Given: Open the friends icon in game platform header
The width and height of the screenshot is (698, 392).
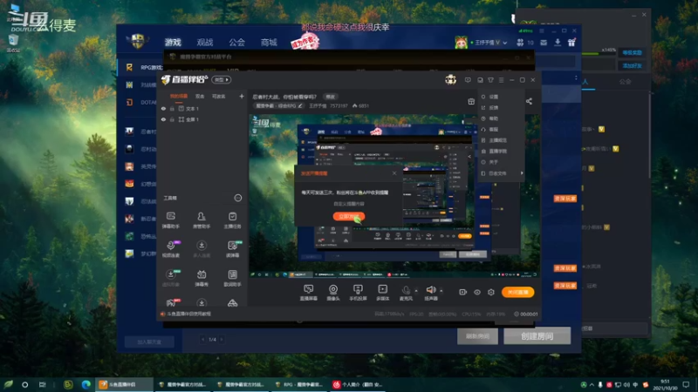Looking at the screenshot, I should coord(520,42).
